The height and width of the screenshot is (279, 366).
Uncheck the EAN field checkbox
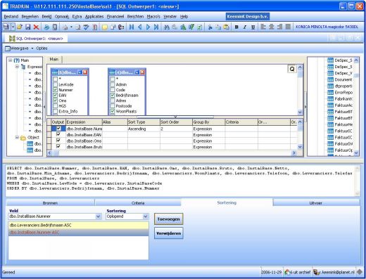coord(56,96)
